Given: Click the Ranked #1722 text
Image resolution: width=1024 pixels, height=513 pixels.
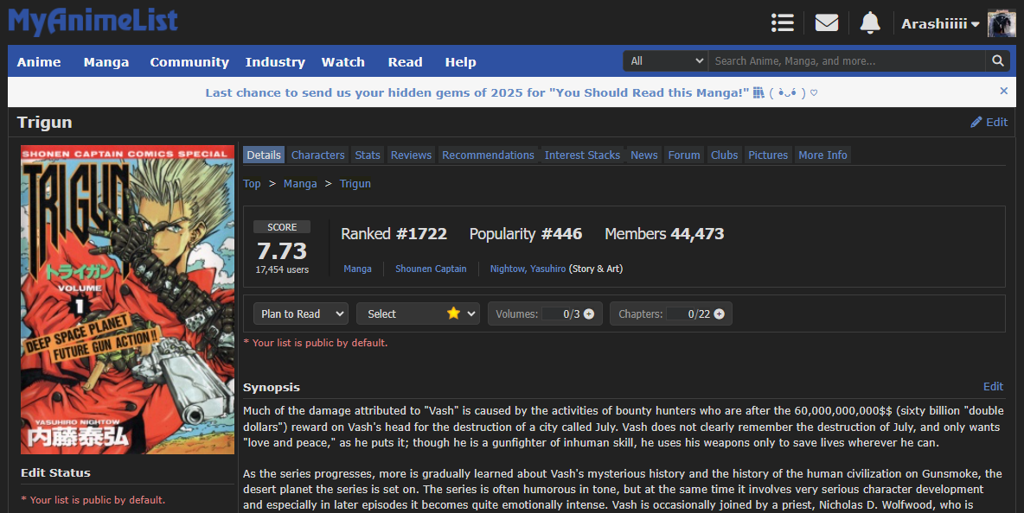Looking at the screenshot, I should 394,233.
